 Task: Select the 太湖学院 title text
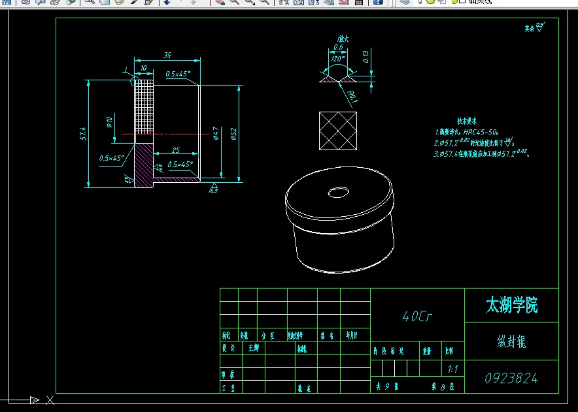pyautogui.click(x=512, y=305)
